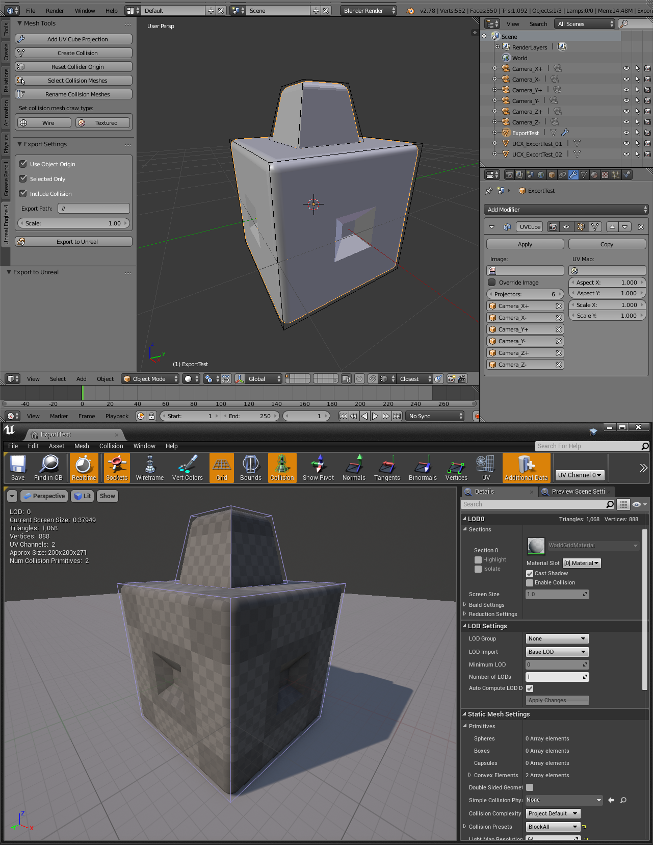653x845 pixels.
Task: Show Vertices in Unreal toolbar
Action: pyautogui.click(x=457, y=468)
